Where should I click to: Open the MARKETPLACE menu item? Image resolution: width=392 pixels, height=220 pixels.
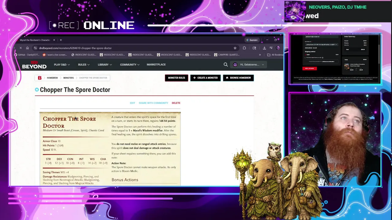[156, 64]
